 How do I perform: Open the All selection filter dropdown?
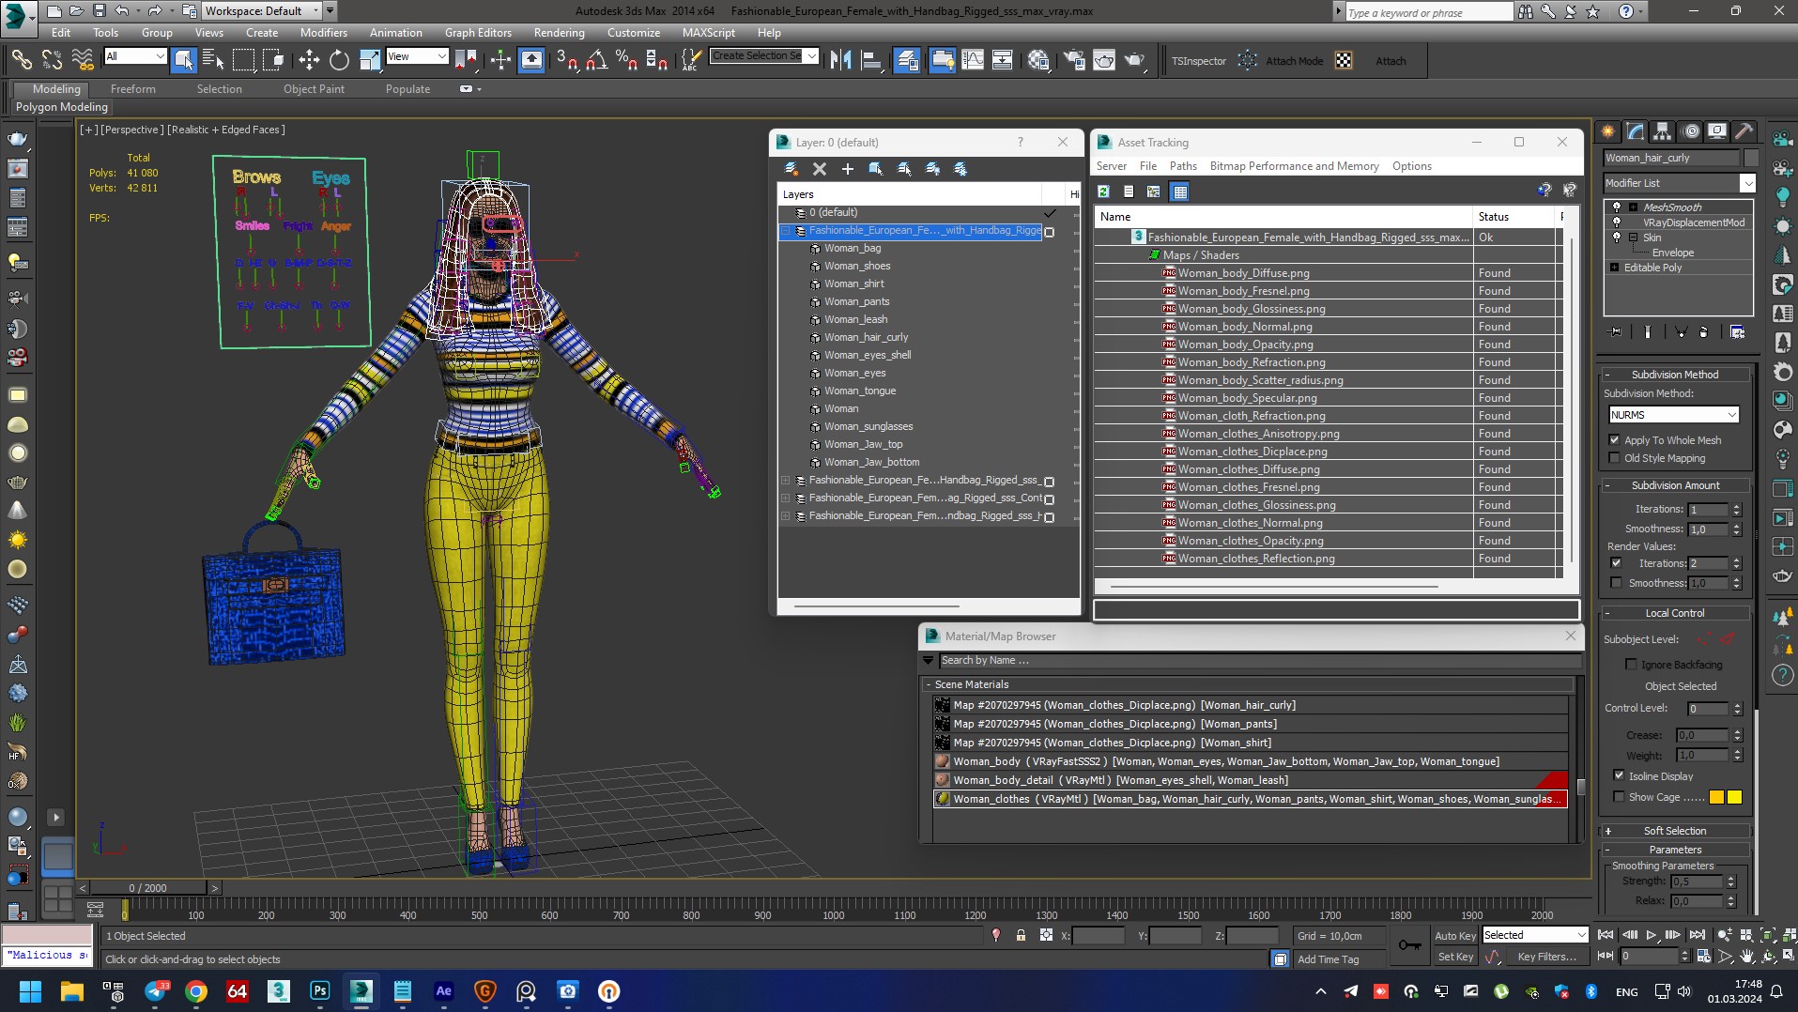tap(135, 56)
